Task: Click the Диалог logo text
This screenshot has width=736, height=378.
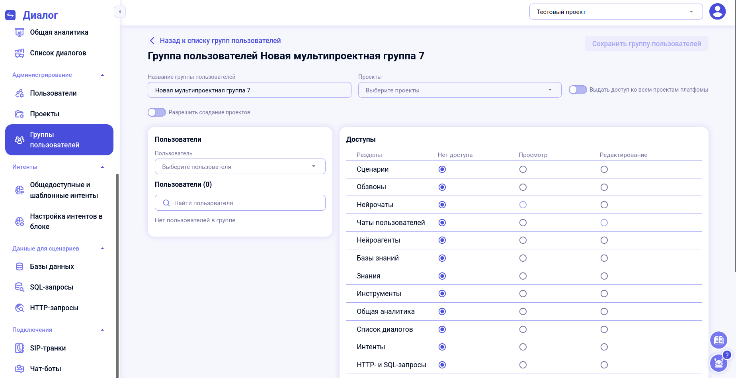Action: (x=40, y=15)
